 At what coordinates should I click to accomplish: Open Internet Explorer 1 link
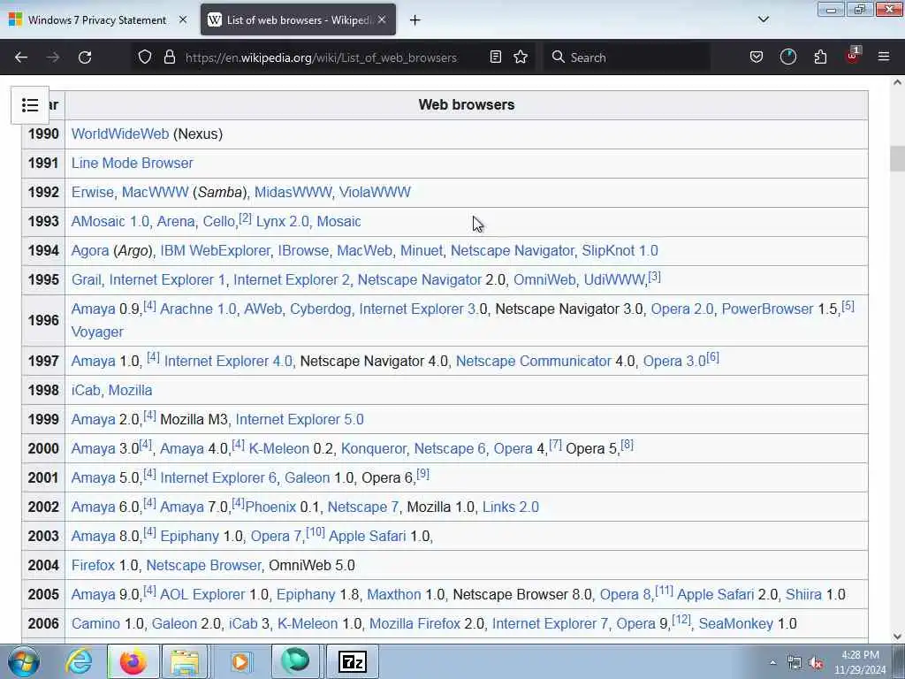click(x=167, y=279)
